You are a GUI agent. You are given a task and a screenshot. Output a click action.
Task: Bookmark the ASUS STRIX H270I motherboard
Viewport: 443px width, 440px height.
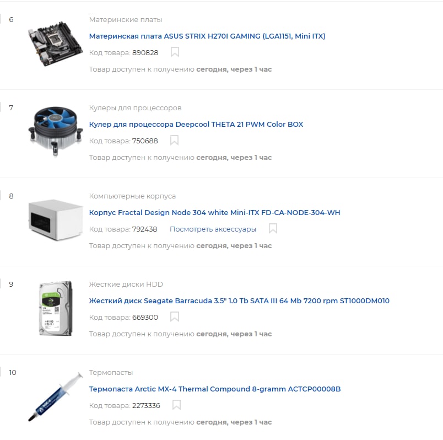coord(175,52)
